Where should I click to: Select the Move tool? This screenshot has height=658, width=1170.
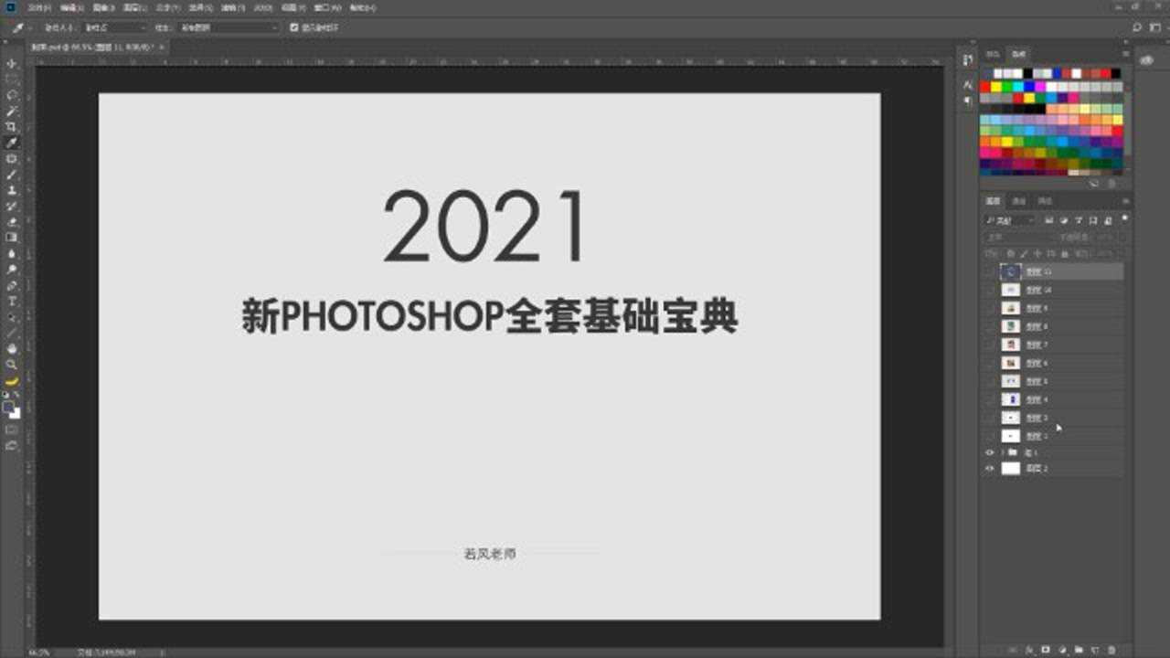[x=11, y=62]
